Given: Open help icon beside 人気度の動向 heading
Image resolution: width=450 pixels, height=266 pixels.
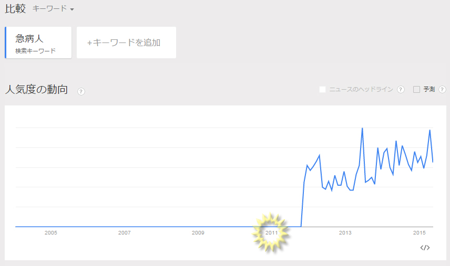Looking at the screenshot, I should tap(81, 91).
